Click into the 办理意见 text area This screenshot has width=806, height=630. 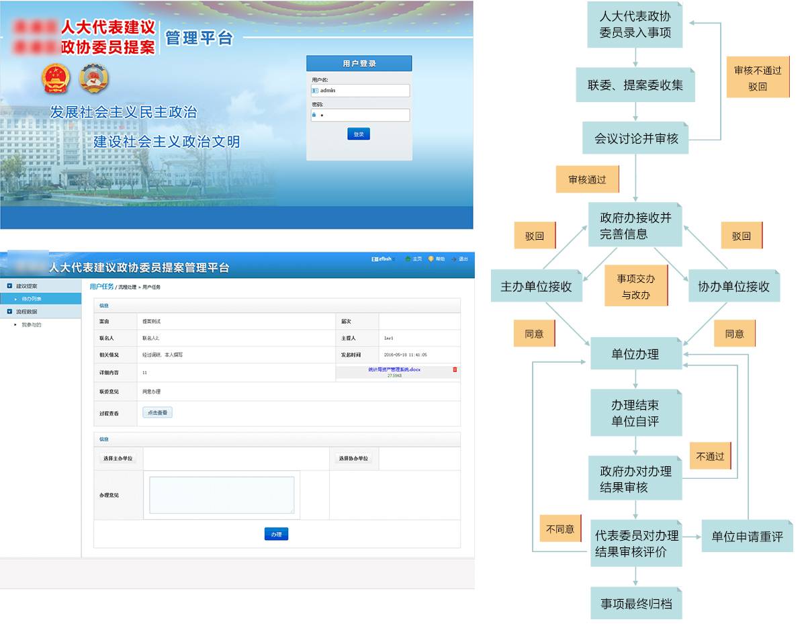[221, 495]
